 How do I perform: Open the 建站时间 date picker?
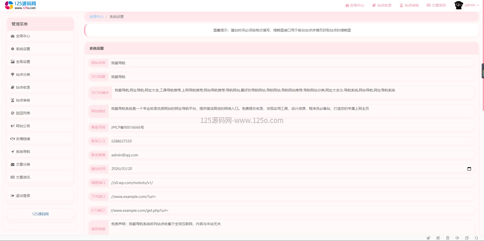469,169
